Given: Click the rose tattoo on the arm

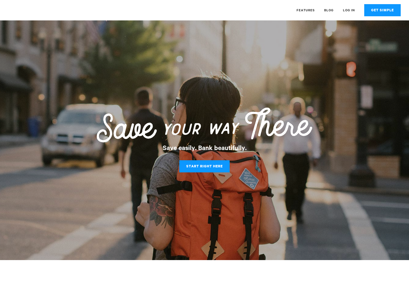Looking at the screenshot, I should (x=161, y=211).
